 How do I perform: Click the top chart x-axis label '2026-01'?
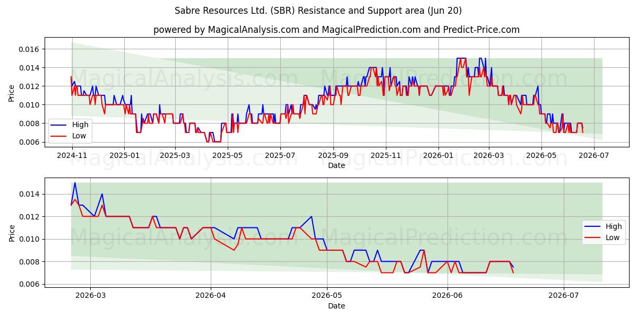click(x=438, y=156)
